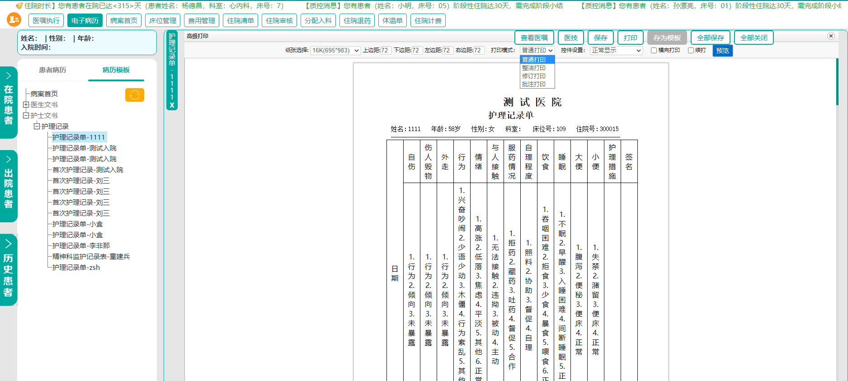The width and height of the screenshot is (848, 381).
Task: Expand the 历史患者 side panel arrow
Action: click(x=9, y=244)
